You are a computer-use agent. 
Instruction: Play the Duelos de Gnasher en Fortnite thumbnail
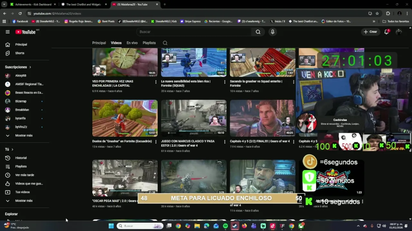(125, 118)
